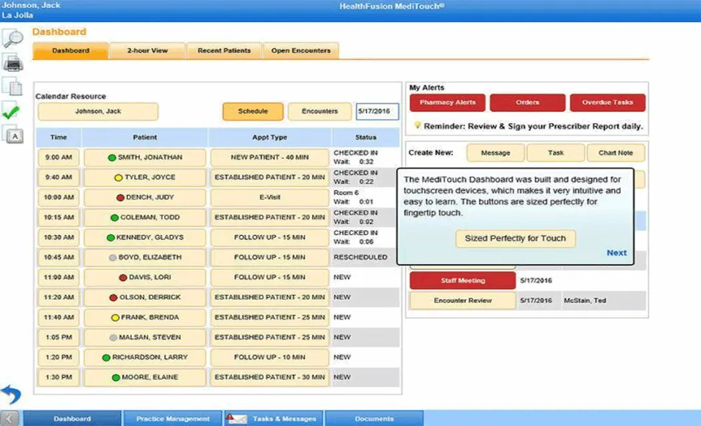
Task: Open Pharmacy Alerts
Action: tap(447, 102)
